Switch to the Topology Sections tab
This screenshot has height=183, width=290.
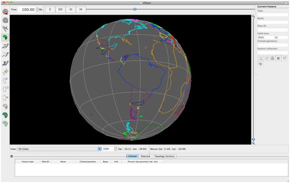pyautogui.click(x=165, y=156)
